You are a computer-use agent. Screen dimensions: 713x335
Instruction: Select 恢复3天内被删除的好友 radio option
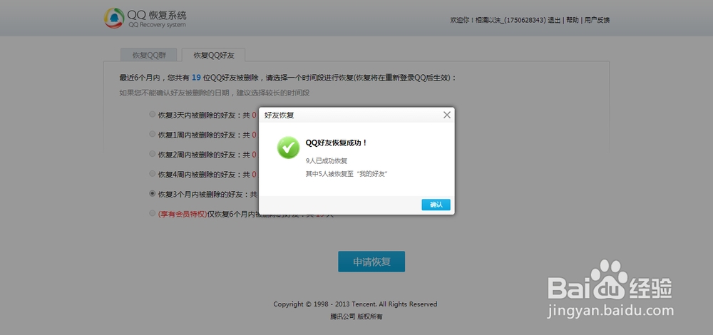tap(153, 115)
